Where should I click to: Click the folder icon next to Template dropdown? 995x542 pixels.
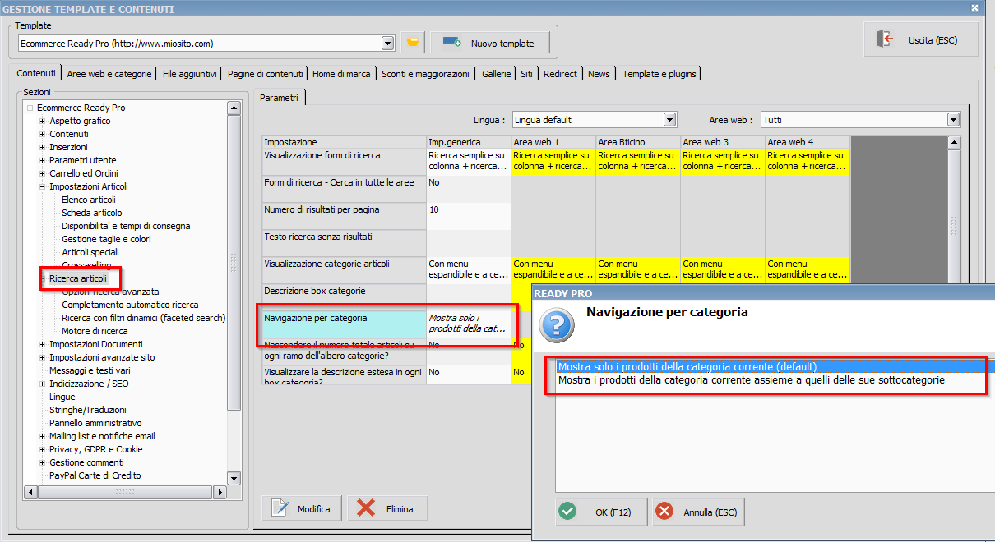[x=413, y=43]
